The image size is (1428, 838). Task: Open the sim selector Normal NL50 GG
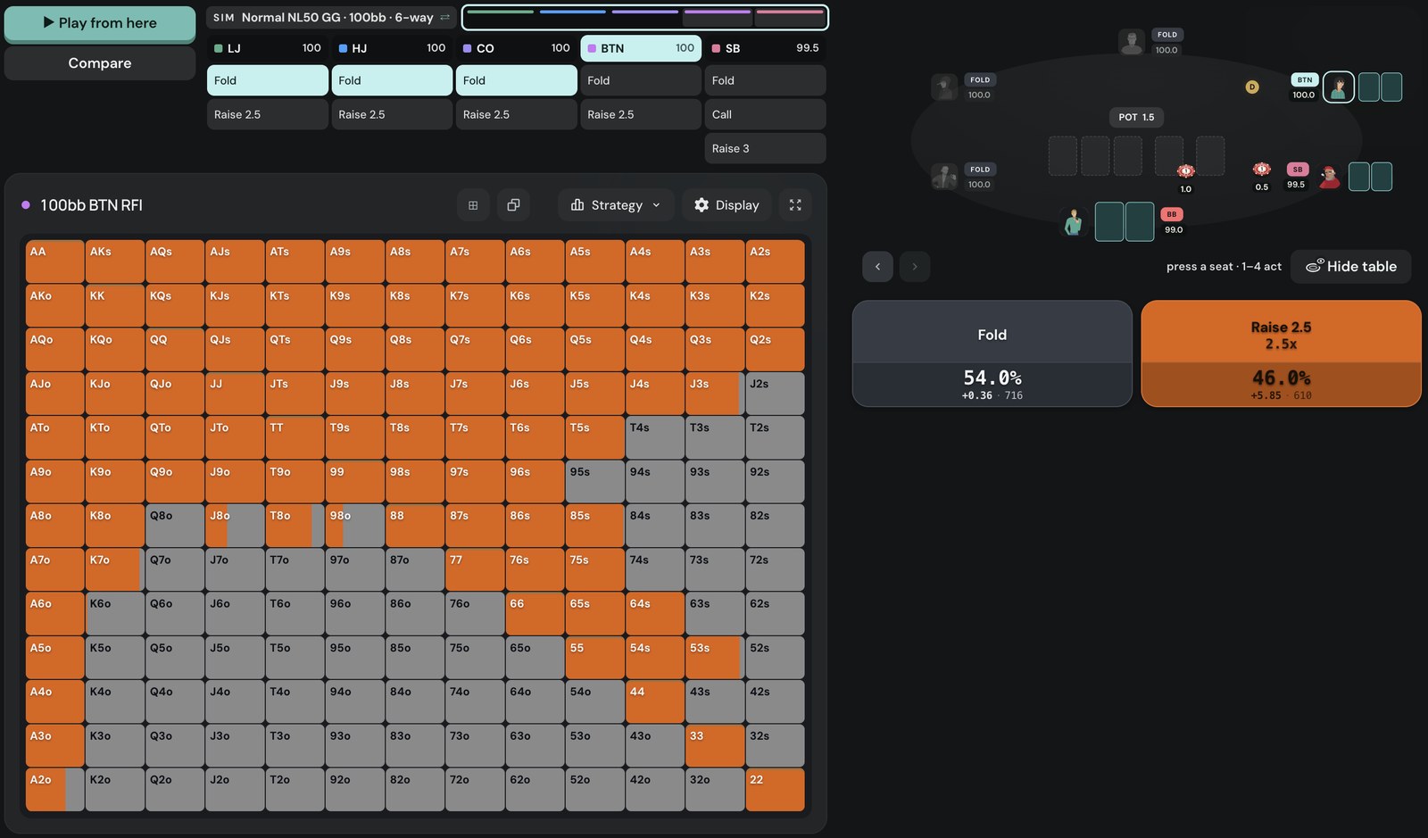tap(331, 17)
